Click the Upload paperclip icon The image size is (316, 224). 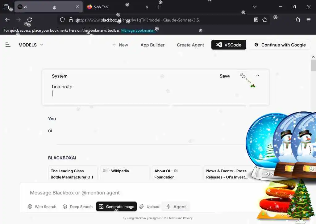click(x=141, y=206)
